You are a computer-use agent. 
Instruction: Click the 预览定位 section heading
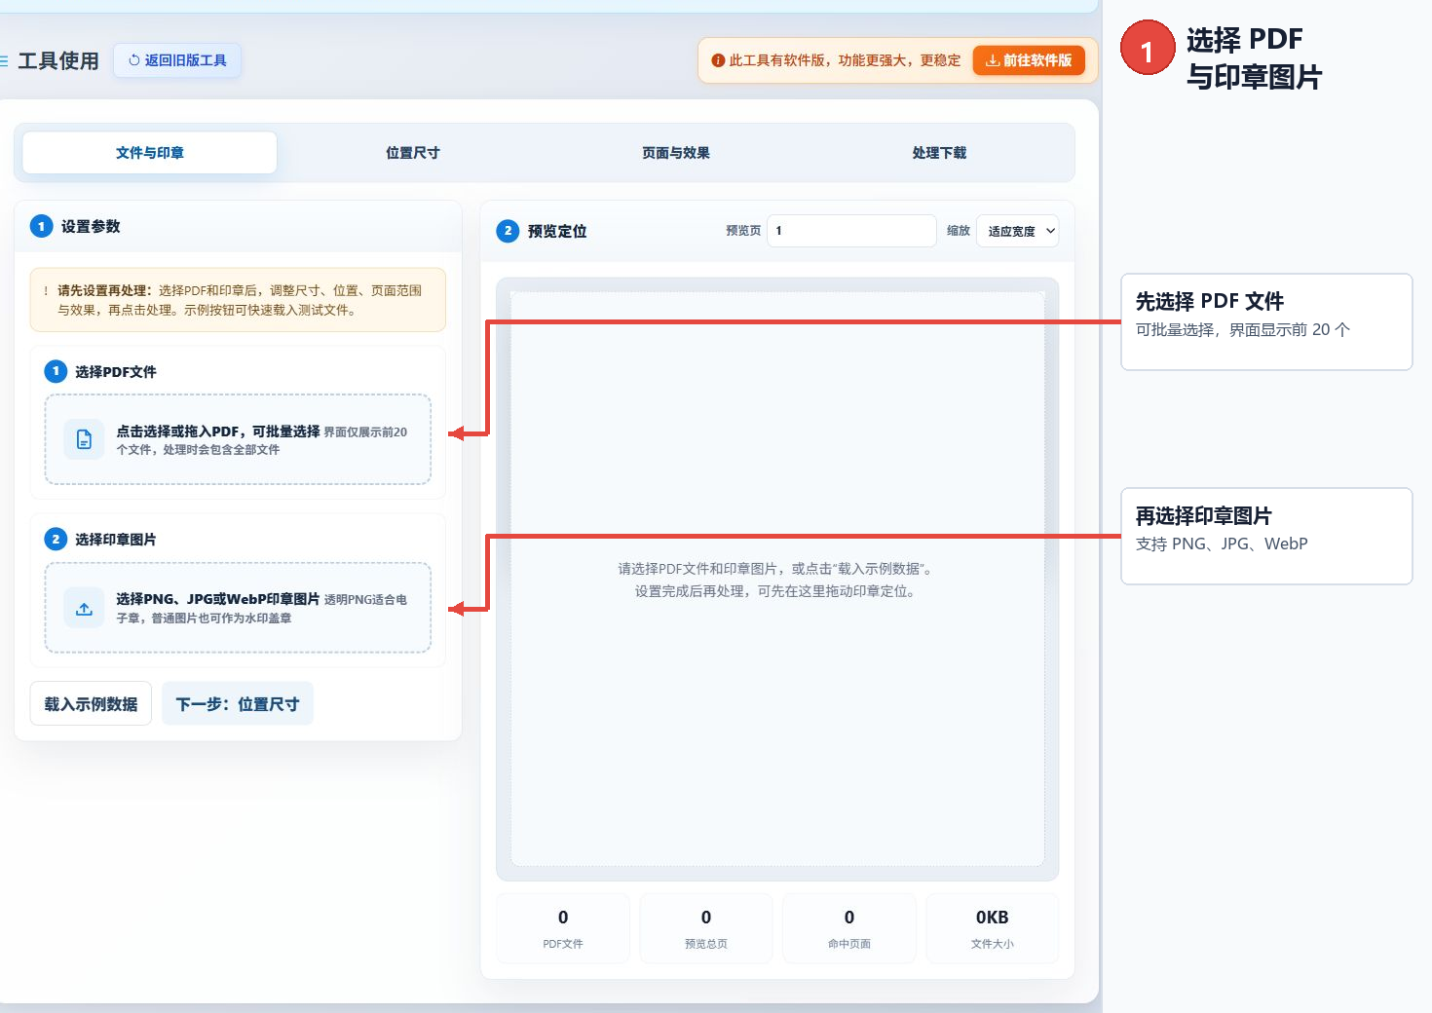tap(557, 231)
